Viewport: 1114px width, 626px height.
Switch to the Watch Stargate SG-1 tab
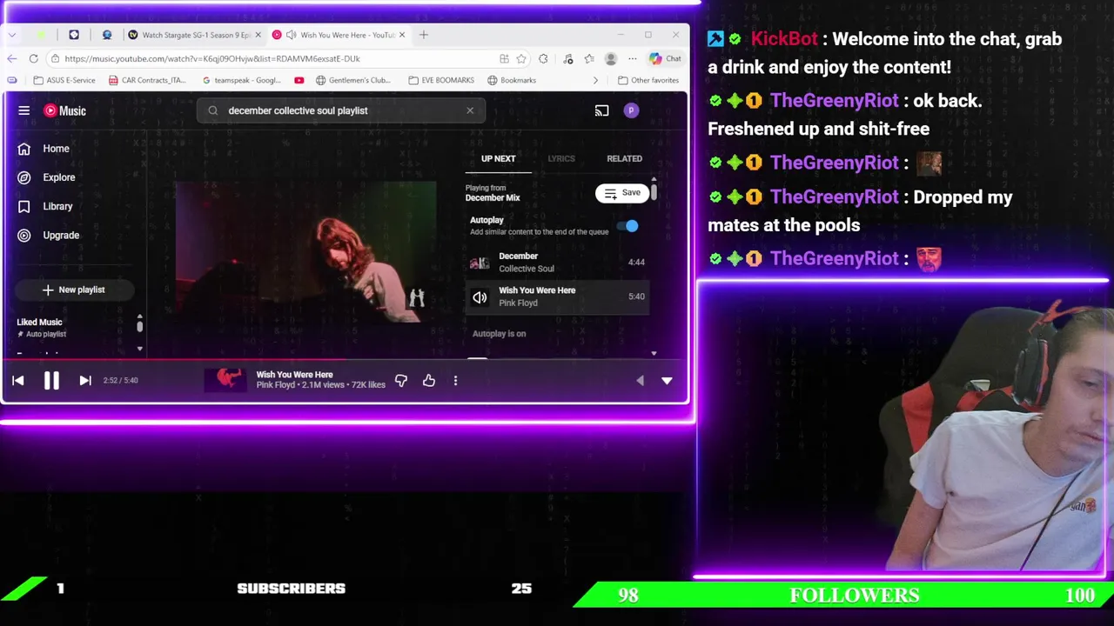(x=191, y=35)
